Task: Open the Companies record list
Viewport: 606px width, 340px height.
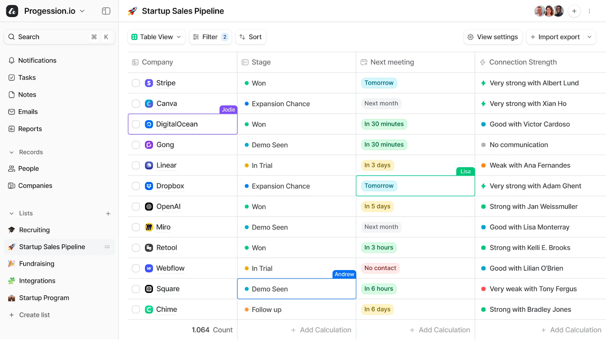Action: pyautogui.click(x=35, y=185)
